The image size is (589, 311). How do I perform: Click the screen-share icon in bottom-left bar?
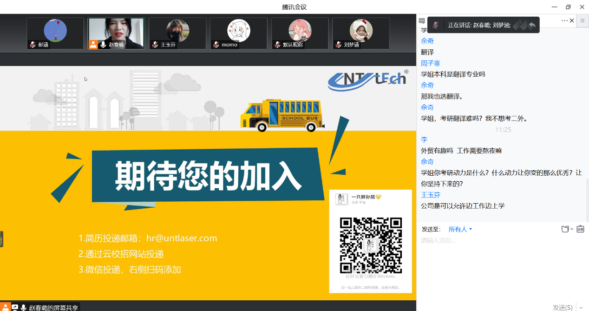(15, 307)
